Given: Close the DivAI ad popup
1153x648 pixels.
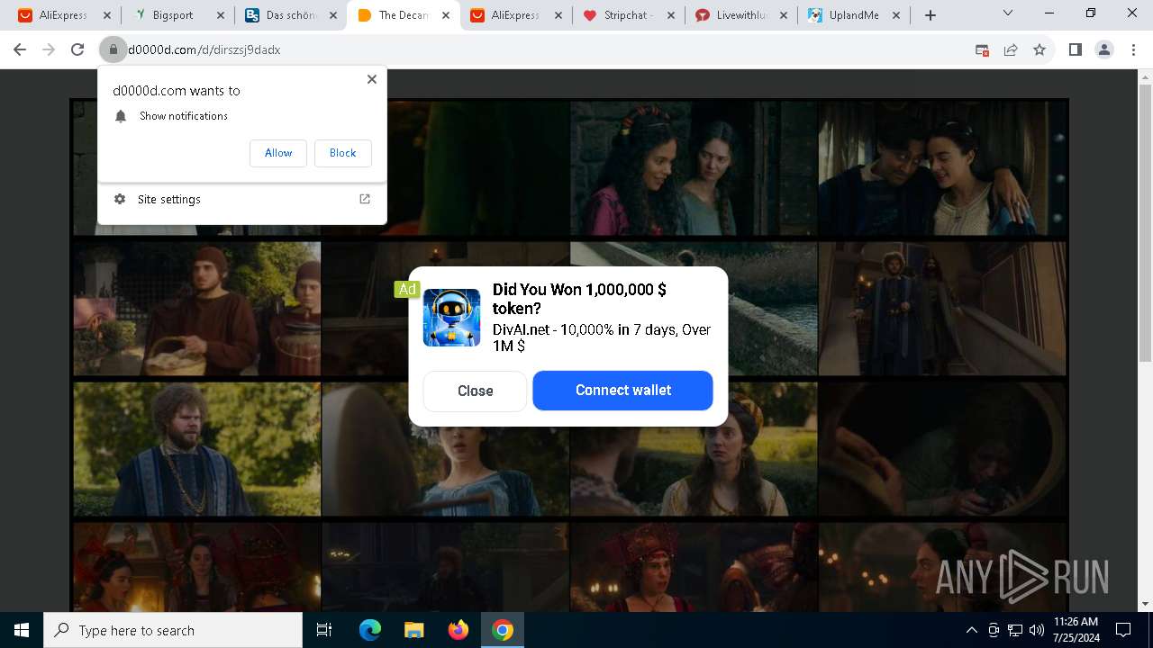Looking at the screenshot, I should (x=475, y=391).
